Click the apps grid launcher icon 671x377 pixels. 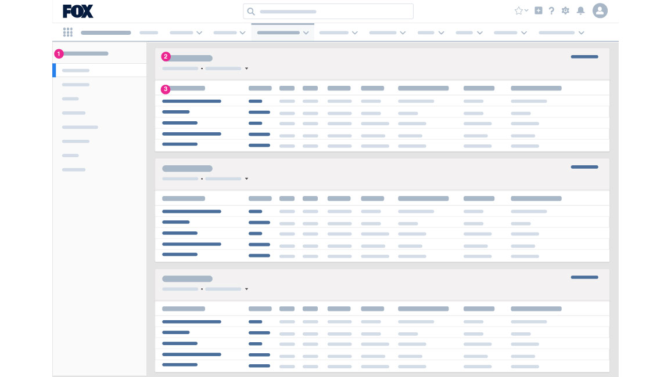coord(68,32)
